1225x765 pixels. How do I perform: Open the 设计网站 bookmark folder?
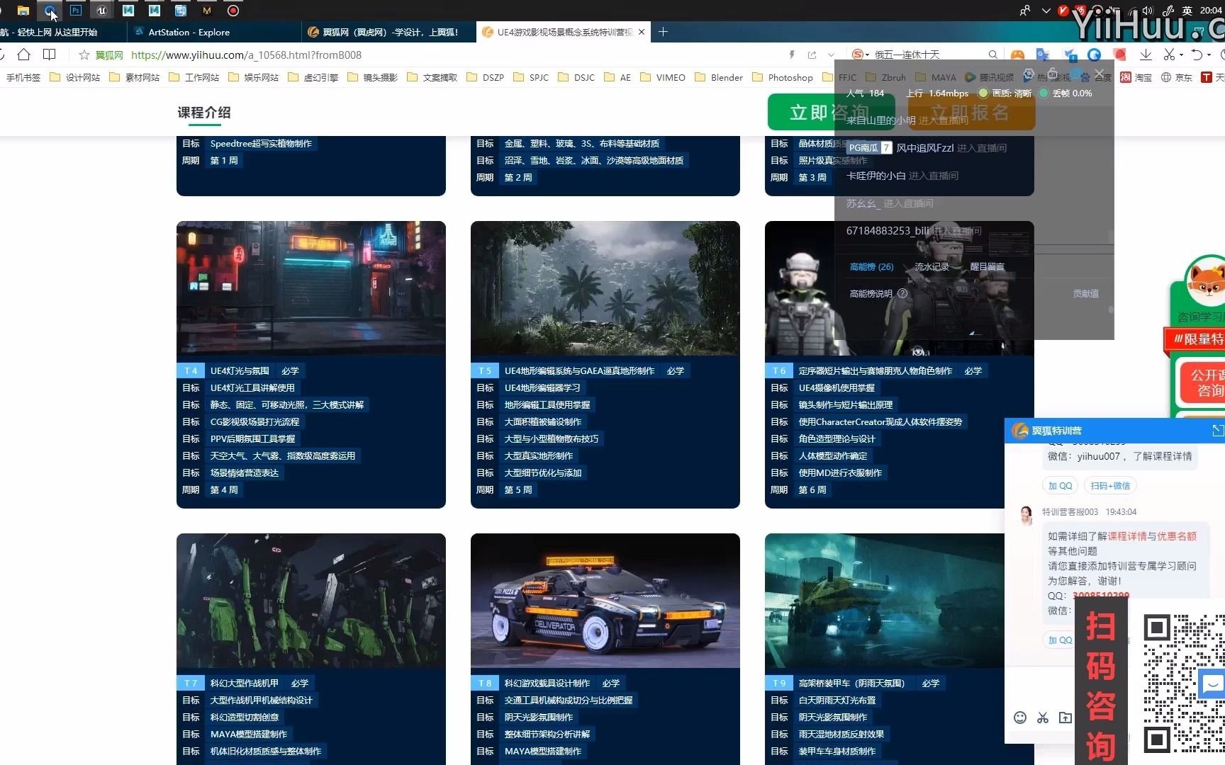pyautogui.click(x=75, y=77)
